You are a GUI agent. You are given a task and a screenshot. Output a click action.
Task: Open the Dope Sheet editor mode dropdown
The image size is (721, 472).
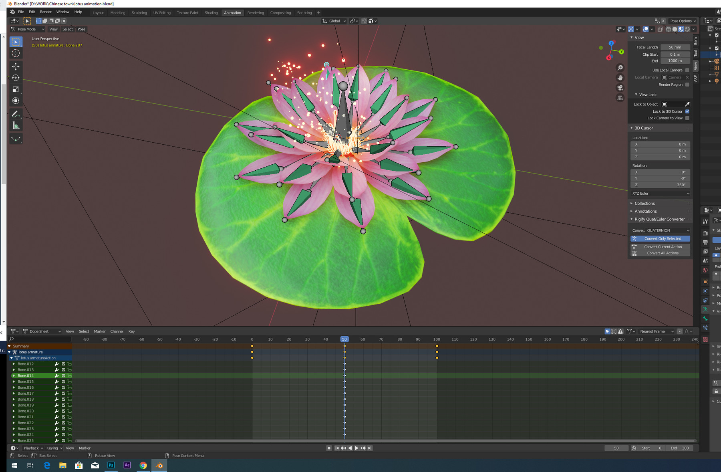(x=41, y=331)
